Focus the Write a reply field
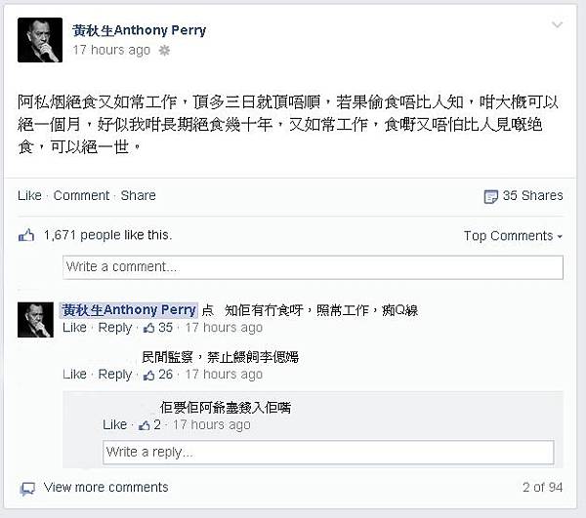This screenshot has height=518, width=586. [x=328, y=452]
